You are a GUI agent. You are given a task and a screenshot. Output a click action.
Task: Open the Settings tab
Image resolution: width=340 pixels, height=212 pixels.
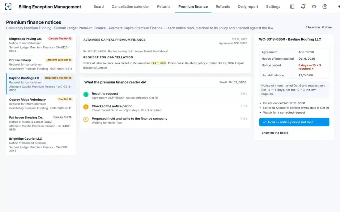pos(273,7)
